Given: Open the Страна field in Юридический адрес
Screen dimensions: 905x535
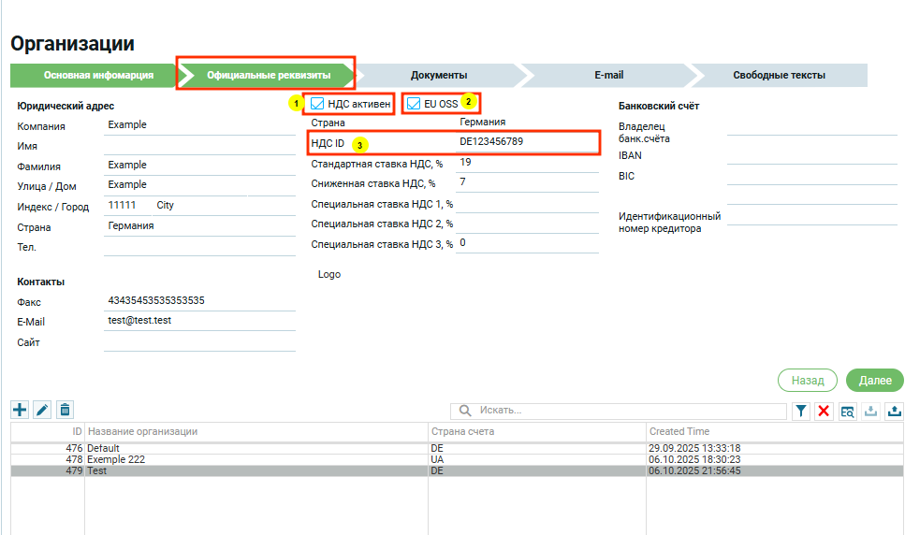Looking at the screenshot, I should pos(199,226).
